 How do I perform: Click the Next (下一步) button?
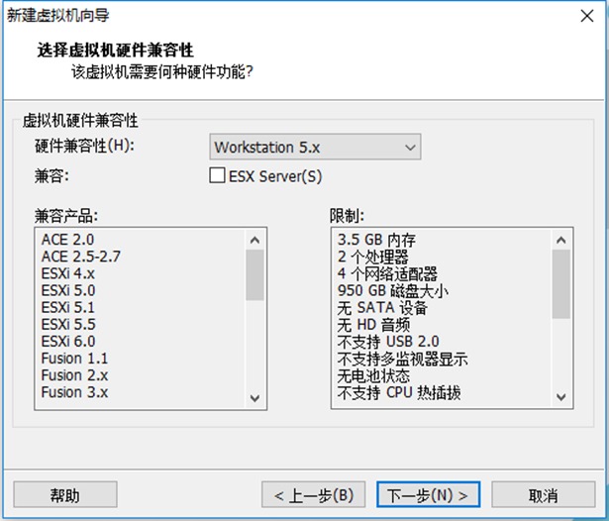428,494
